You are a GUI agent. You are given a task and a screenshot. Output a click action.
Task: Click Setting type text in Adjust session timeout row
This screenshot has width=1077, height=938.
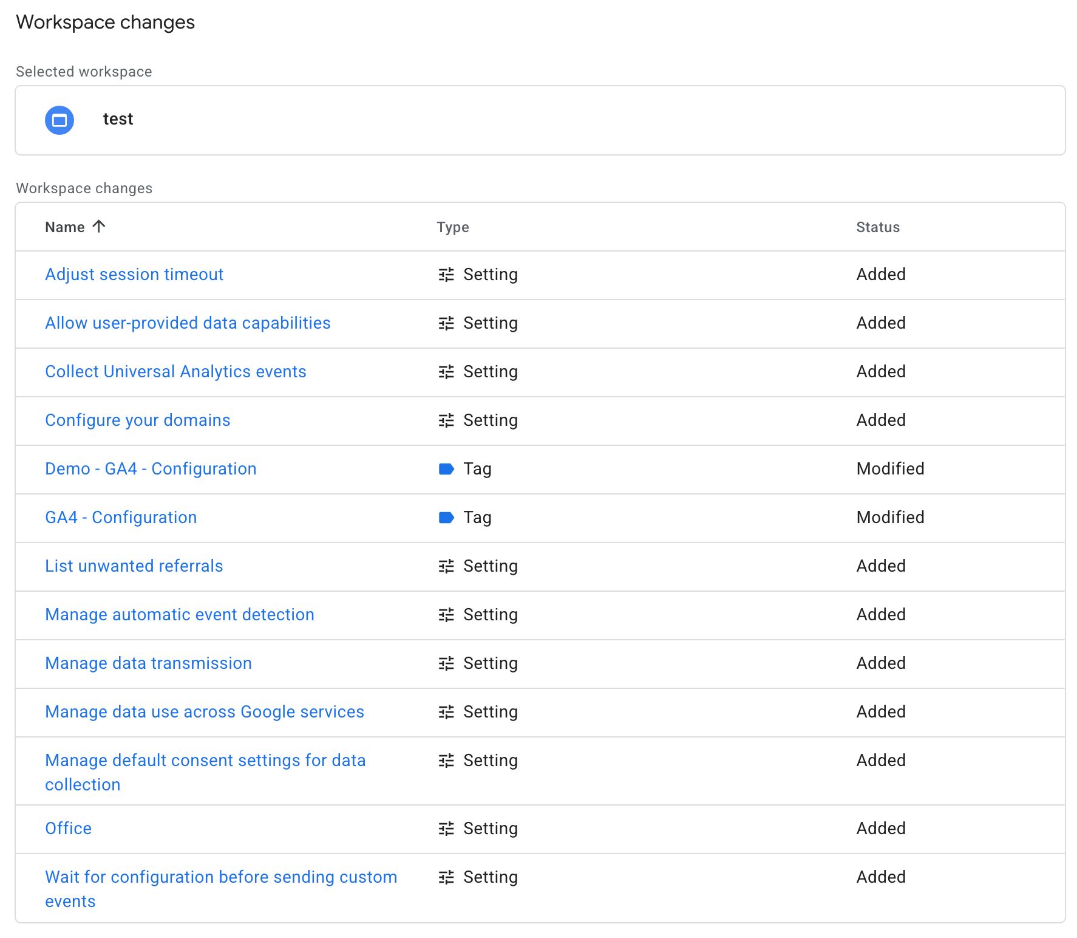[491, 275]
